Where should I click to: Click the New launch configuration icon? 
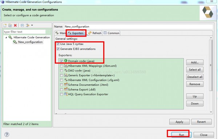tap(5, 25)
